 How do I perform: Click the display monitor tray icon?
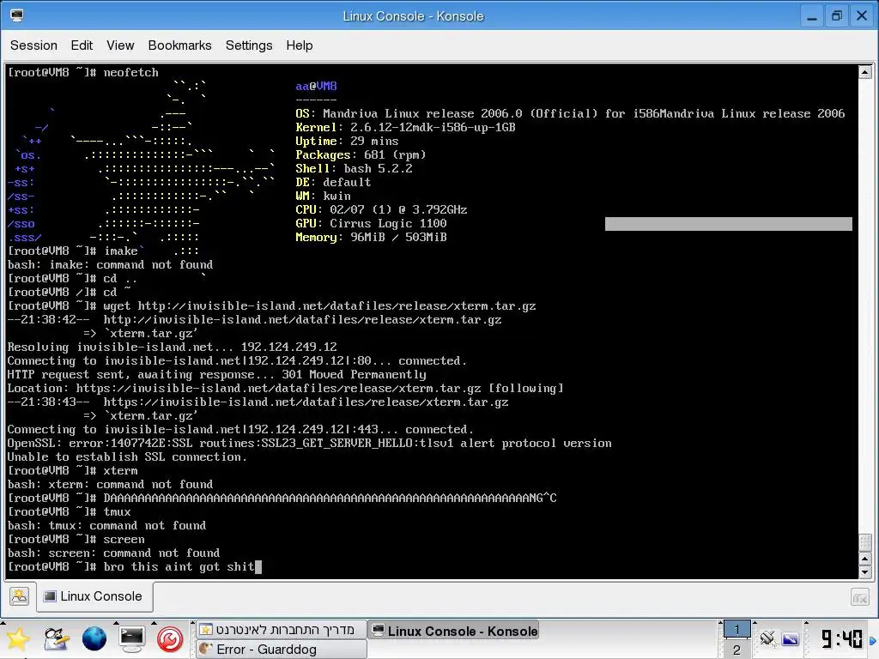(791, 638)
